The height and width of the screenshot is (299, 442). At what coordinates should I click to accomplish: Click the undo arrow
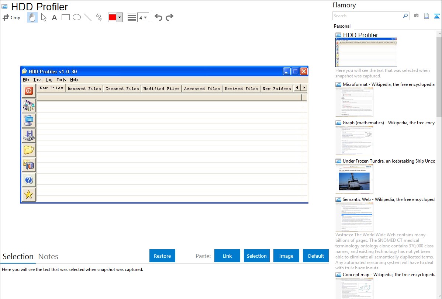point(158,17)
